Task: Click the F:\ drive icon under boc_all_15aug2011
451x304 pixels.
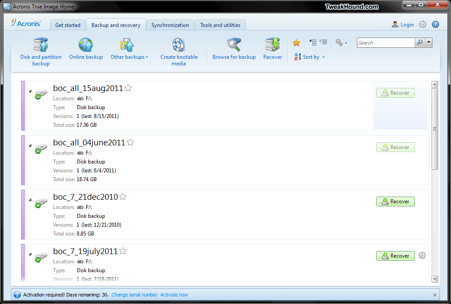Action: pos(80,99)
